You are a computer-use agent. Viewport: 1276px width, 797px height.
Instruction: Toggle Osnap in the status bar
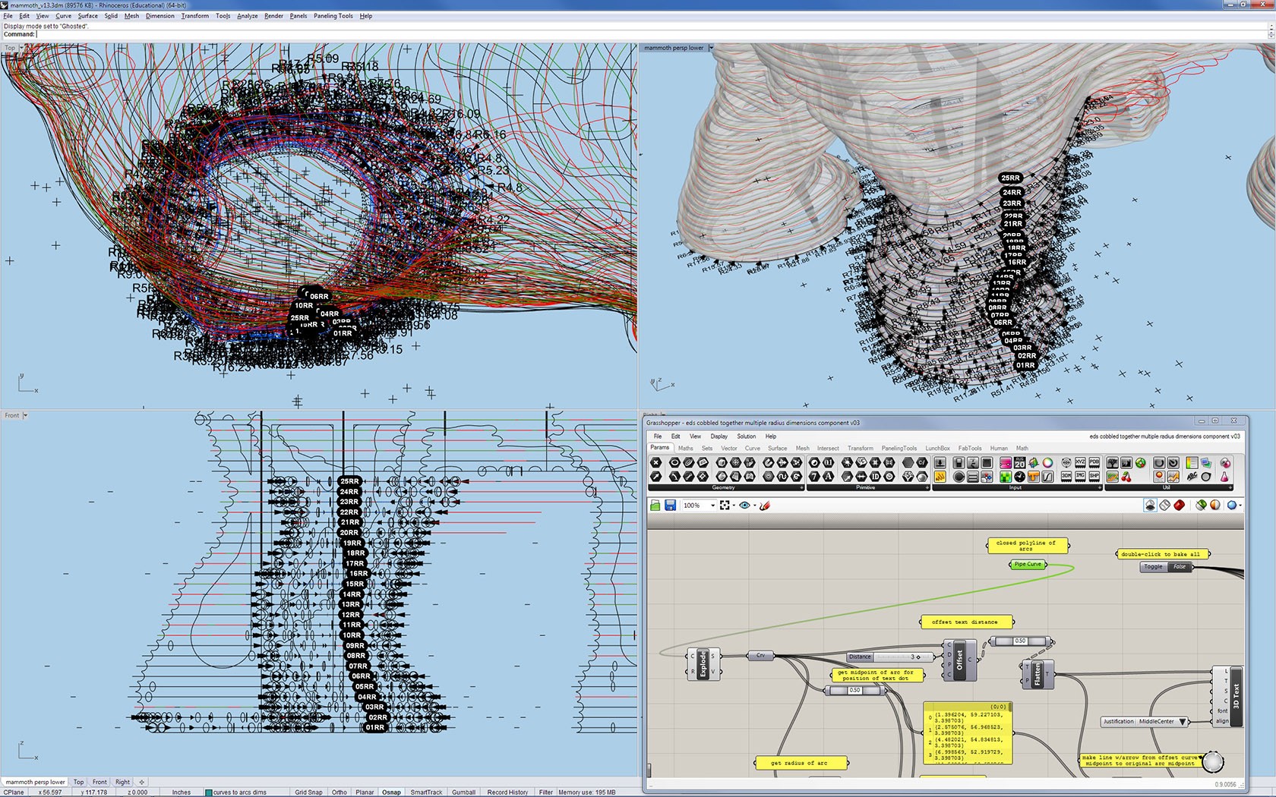[x=391, y=792]
